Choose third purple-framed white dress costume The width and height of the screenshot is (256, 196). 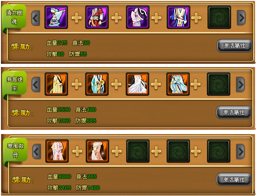pos(138,17)
